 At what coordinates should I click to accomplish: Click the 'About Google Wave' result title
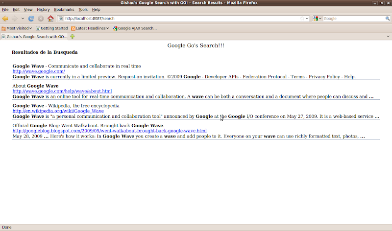35,86
